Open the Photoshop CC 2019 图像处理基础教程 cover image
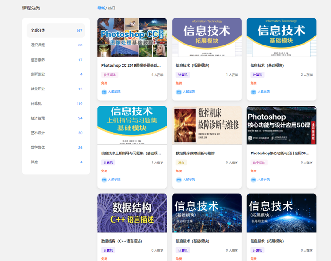Viewport: 331px width, 261px height. pos(132,37)
